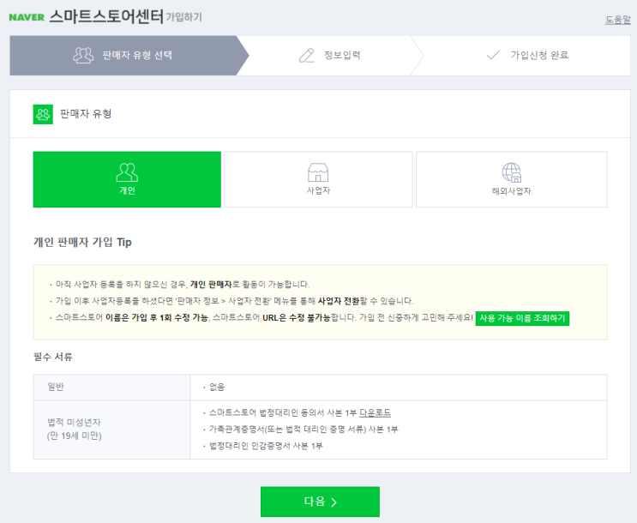This screenshot has width=637, height=523.
Task: Click the 스마트스토어센터 title text
Action: [106, 17]
